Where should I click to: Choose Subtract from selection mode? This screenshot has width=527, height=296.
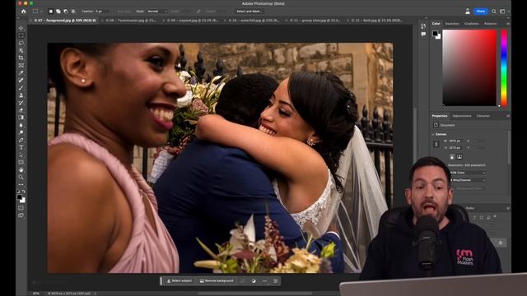66,11
